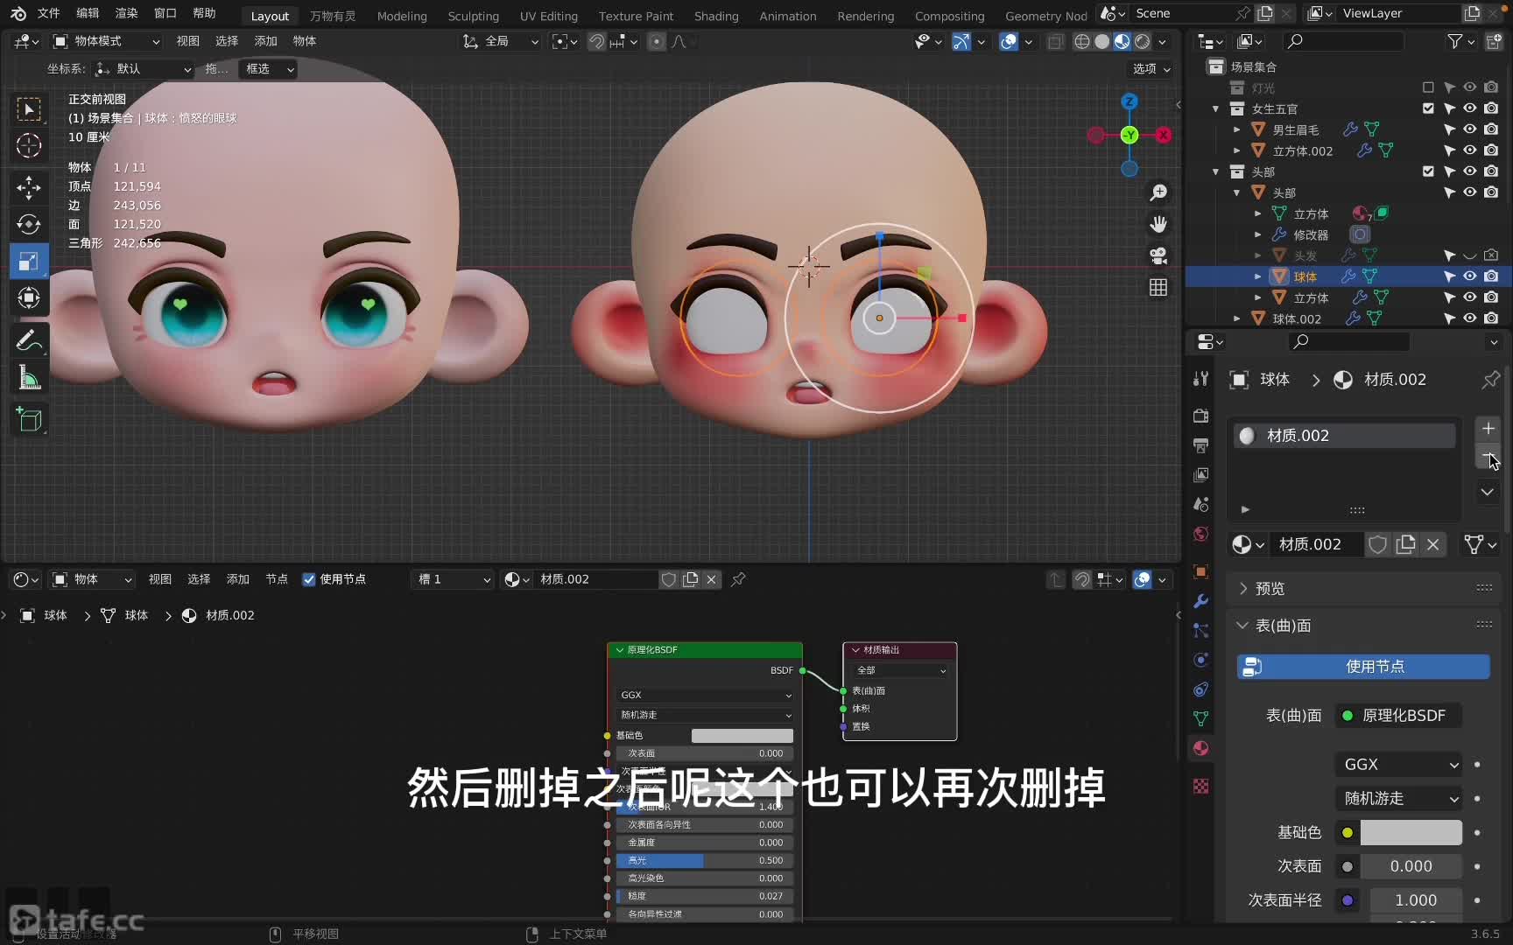1513x945 pixels.
Task: Switch to the UV Editing workspace tab
Action: (549, 16)
